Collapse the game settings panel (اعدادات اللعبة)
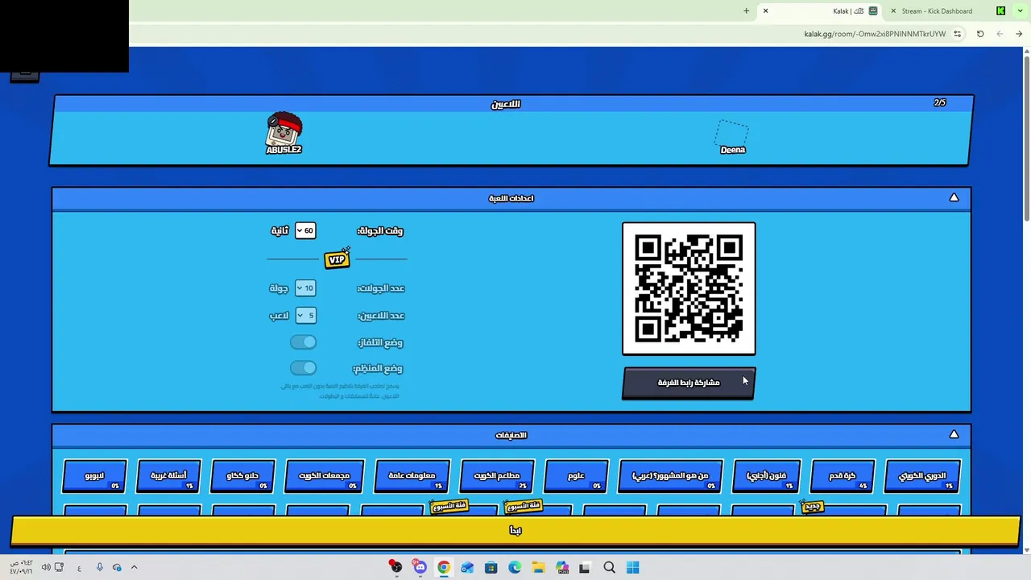 (954, 197)
